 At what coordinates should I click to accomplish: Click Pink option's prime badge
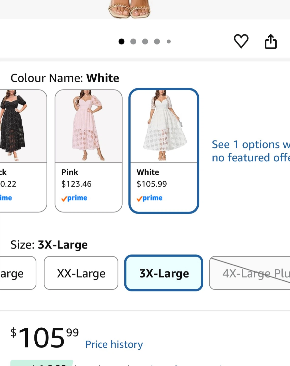coord(74,198)
